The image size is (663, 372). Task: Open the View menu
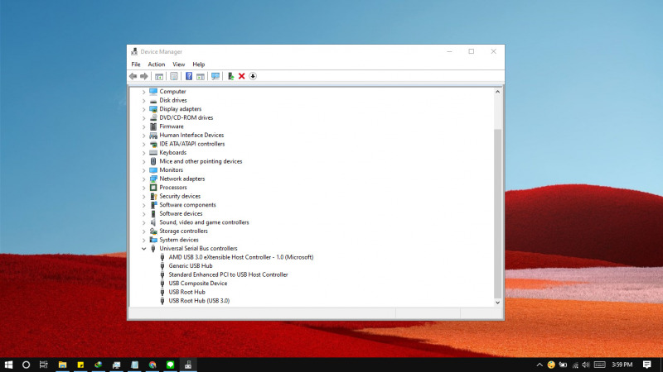[178, 64]
